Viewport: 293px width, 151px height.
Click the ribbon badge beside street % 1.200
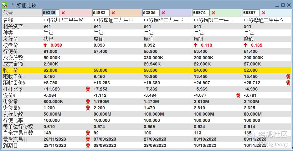point(88,108)
